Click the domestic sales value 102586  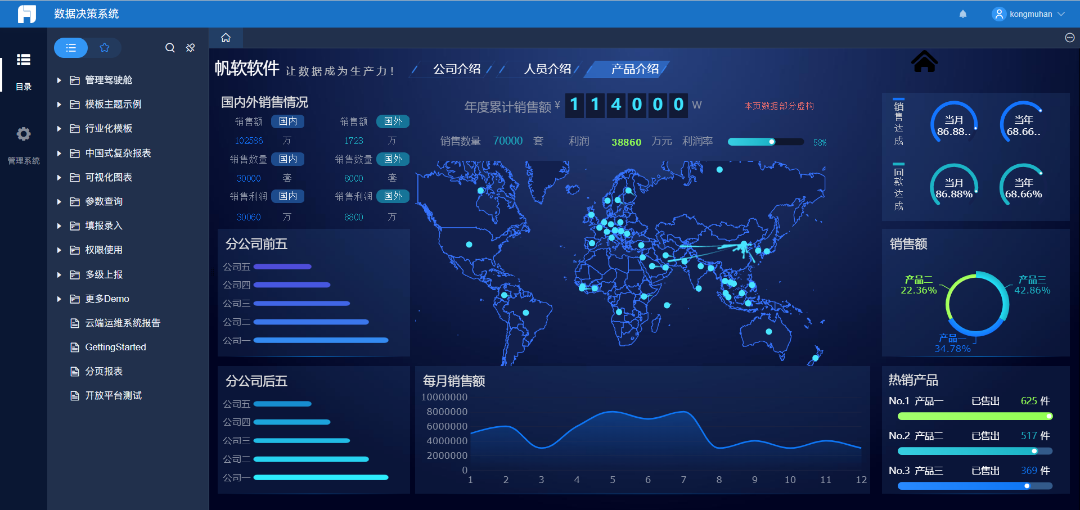coord(249,141)
